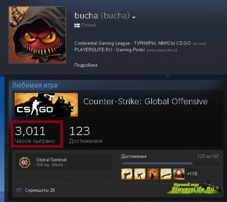
Task: Expand the bucha name history dropdown arrow
Action: click(x=134, y=17)
